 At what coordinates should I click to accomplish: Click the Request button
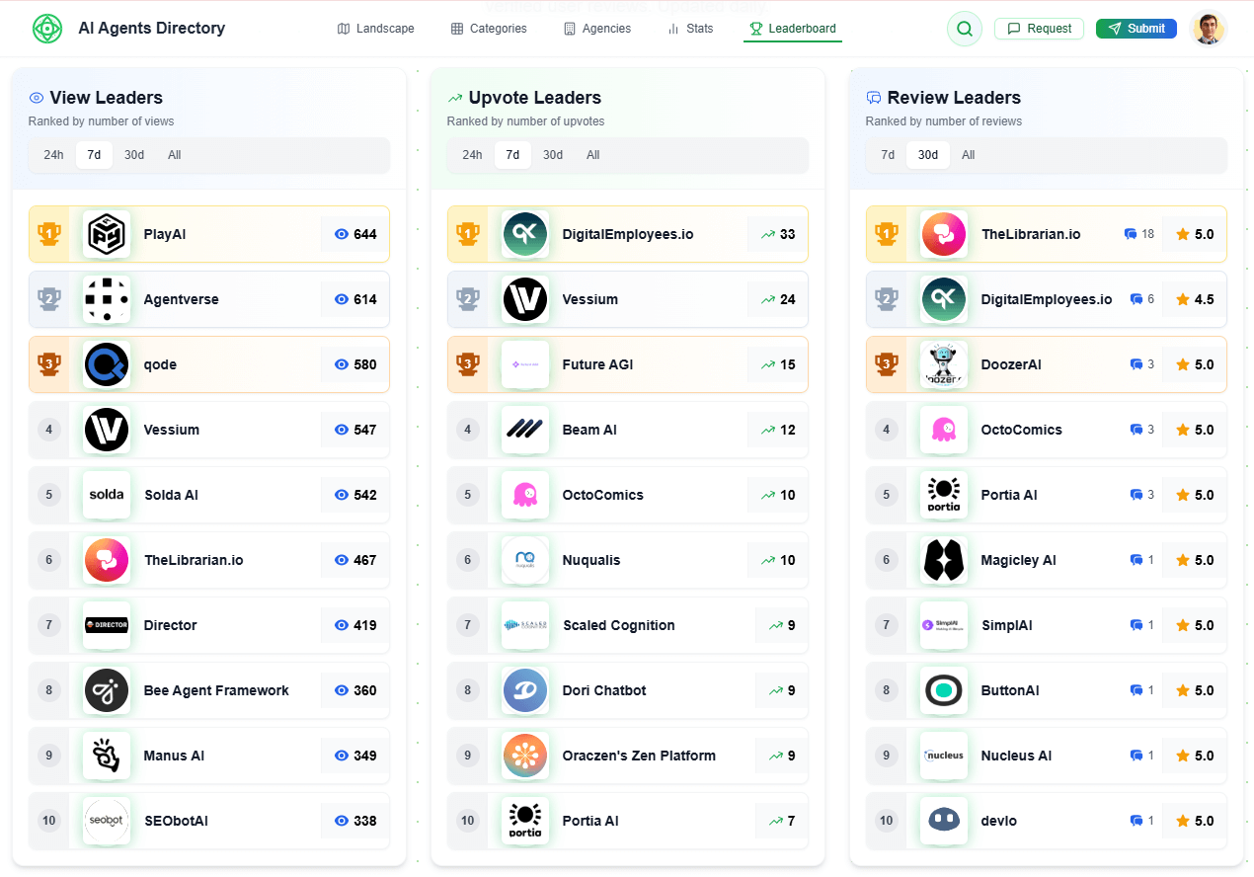1039,29
